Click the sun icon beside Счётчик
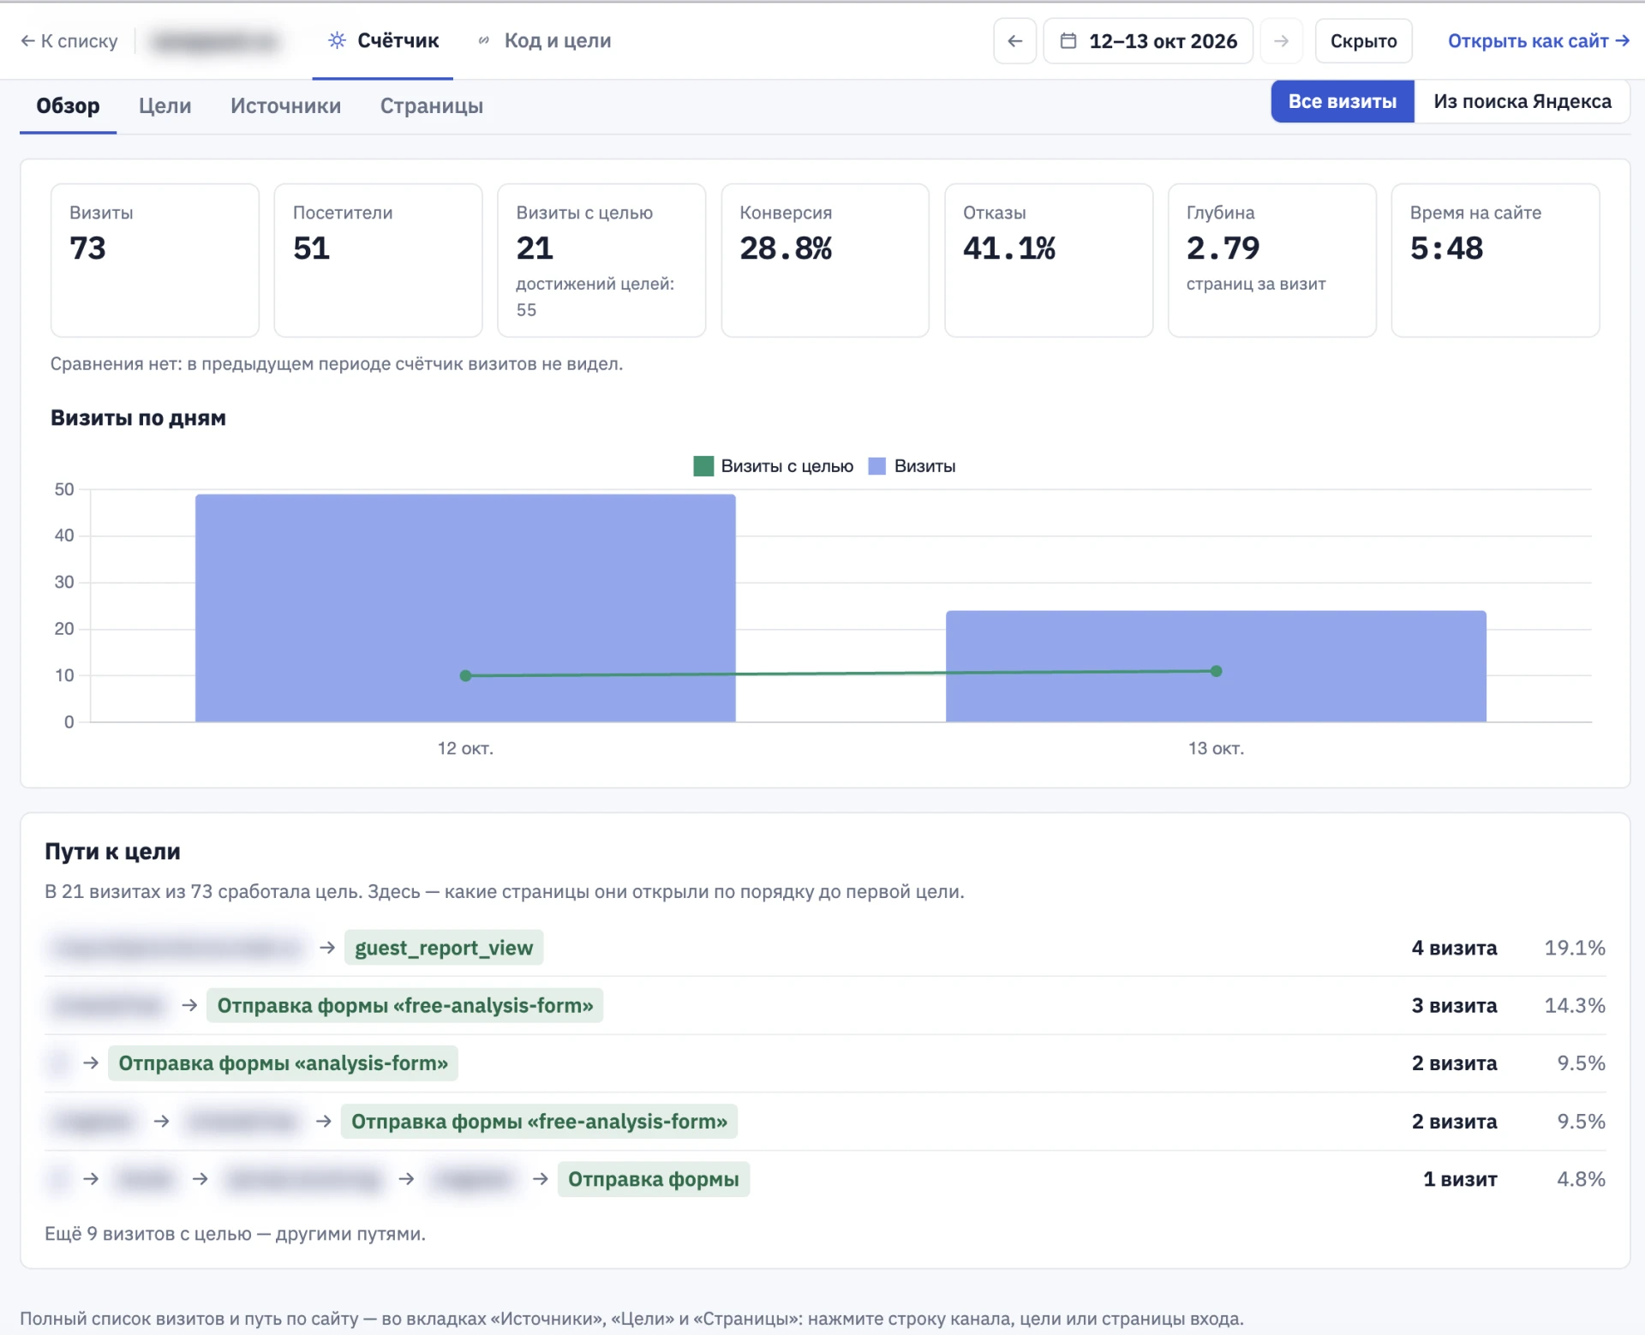 337,40
